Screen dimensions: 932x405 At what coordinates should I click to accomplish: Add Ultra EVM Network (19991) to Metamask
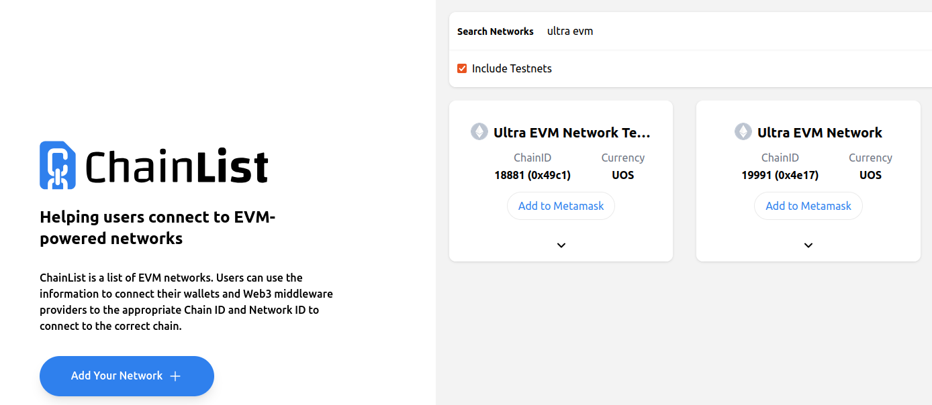tap(808, 206)
